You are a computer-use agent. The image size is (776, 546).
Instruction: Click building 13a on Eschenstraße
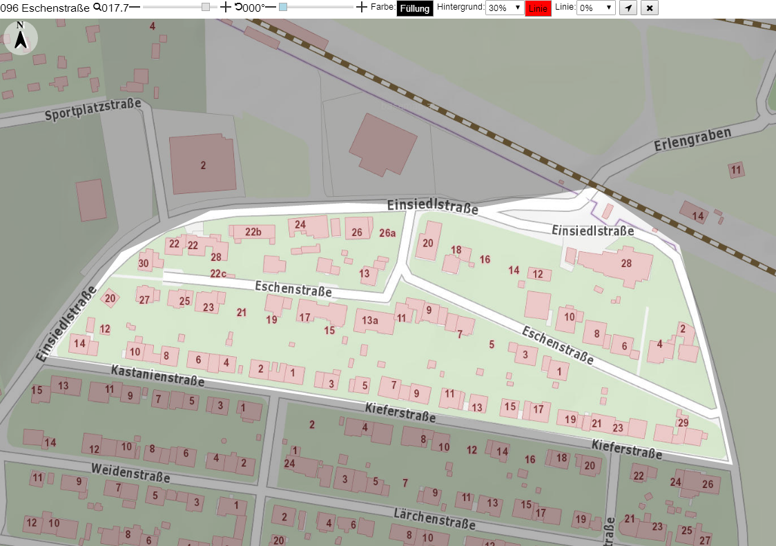374,321
